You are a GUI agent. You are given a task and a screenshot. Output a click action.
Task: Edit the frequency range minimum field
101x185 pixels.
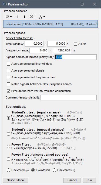(39, 51)
